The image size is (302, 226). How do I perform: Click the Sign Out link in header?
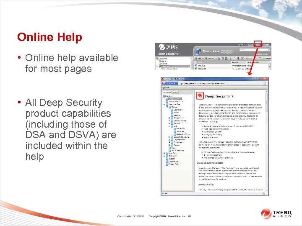(x=267, y=45)
